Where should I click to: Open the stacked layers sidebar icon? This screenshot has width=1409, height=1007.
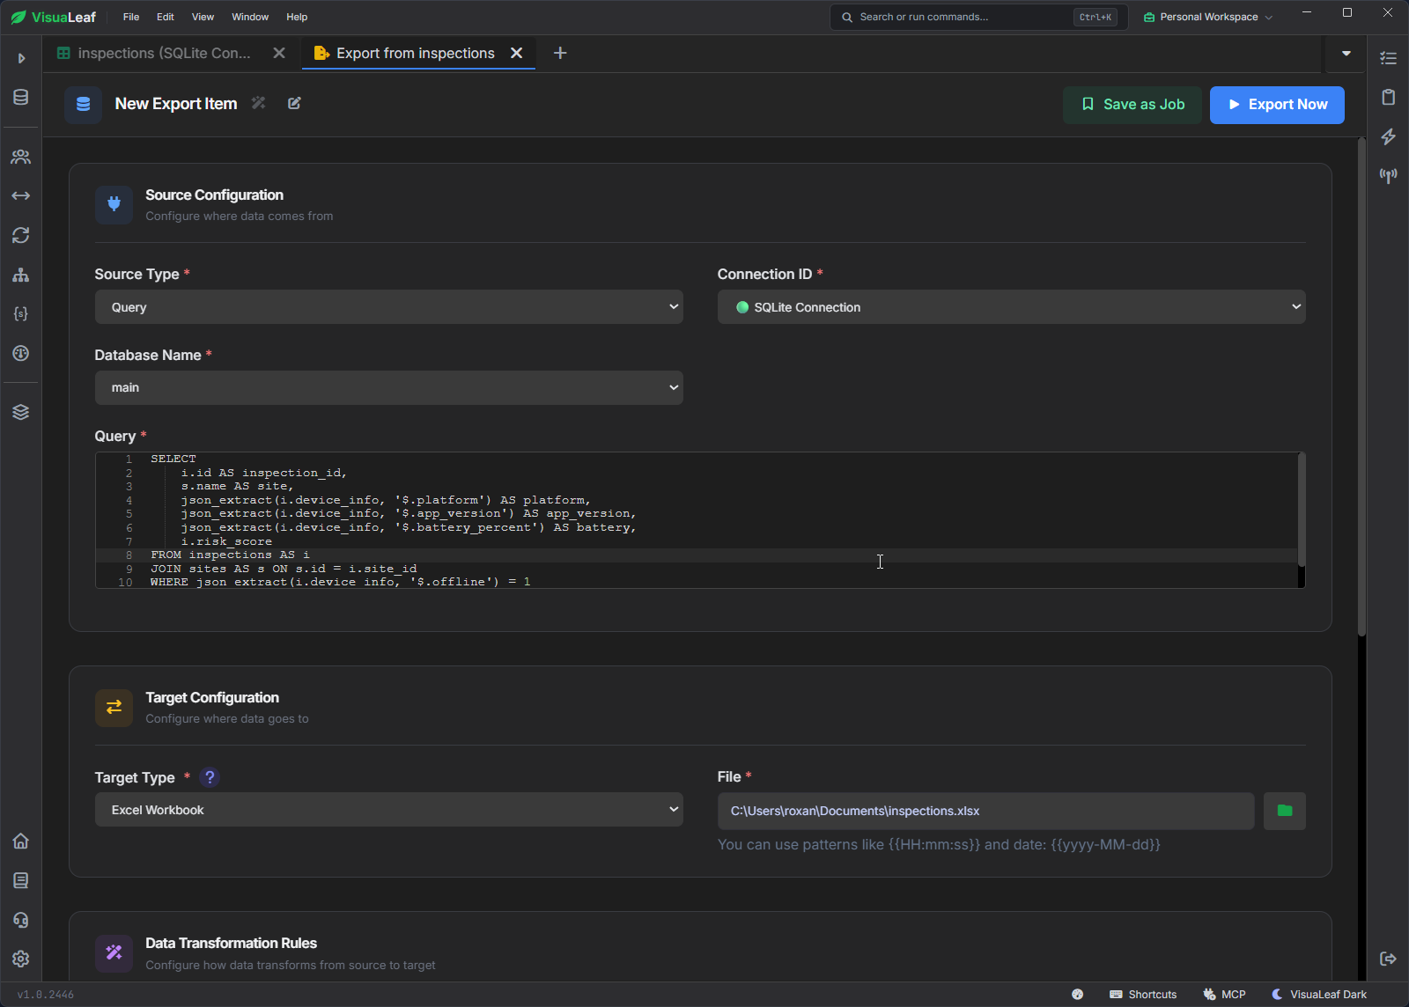tap(21, 412)
